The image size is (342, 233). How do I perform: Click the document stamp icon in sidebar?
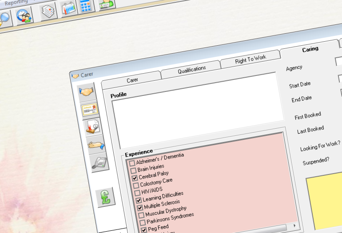click(93, 127)
